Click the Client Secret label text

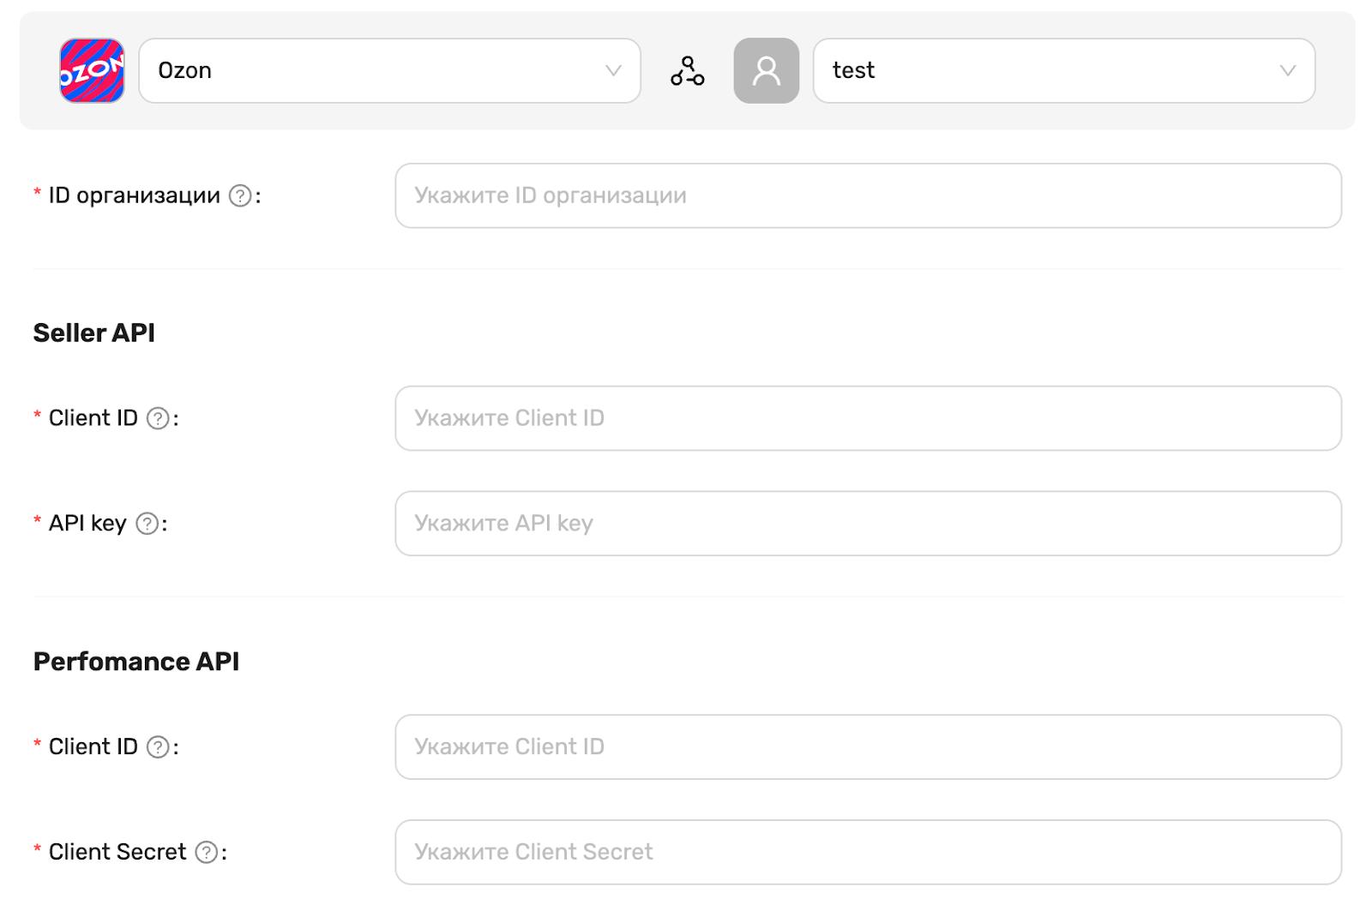[117, 853]
